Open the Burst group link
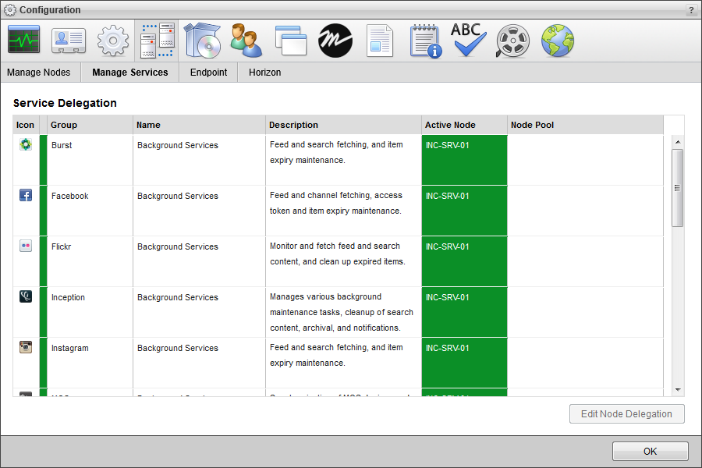The width and height of the screenshot is (702, 468). pyautogui.click(x=61, y=145)
